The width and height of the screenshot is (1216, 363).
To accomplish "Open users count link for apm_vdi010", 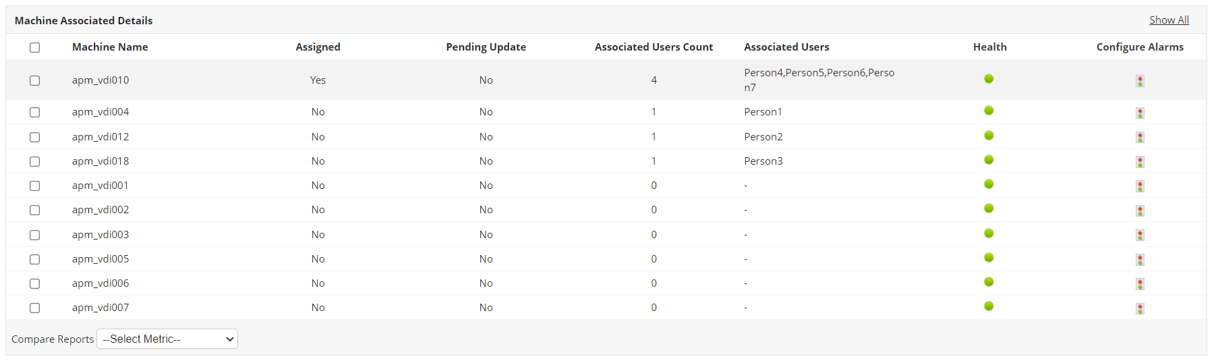I will tap(654, 80).
